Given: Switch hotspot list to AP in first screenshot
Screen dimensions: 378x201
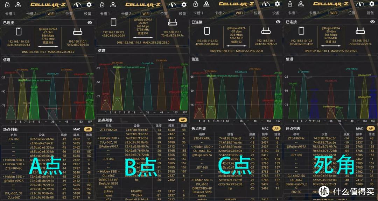Looking at the screenshot, I should pos(88,129).
